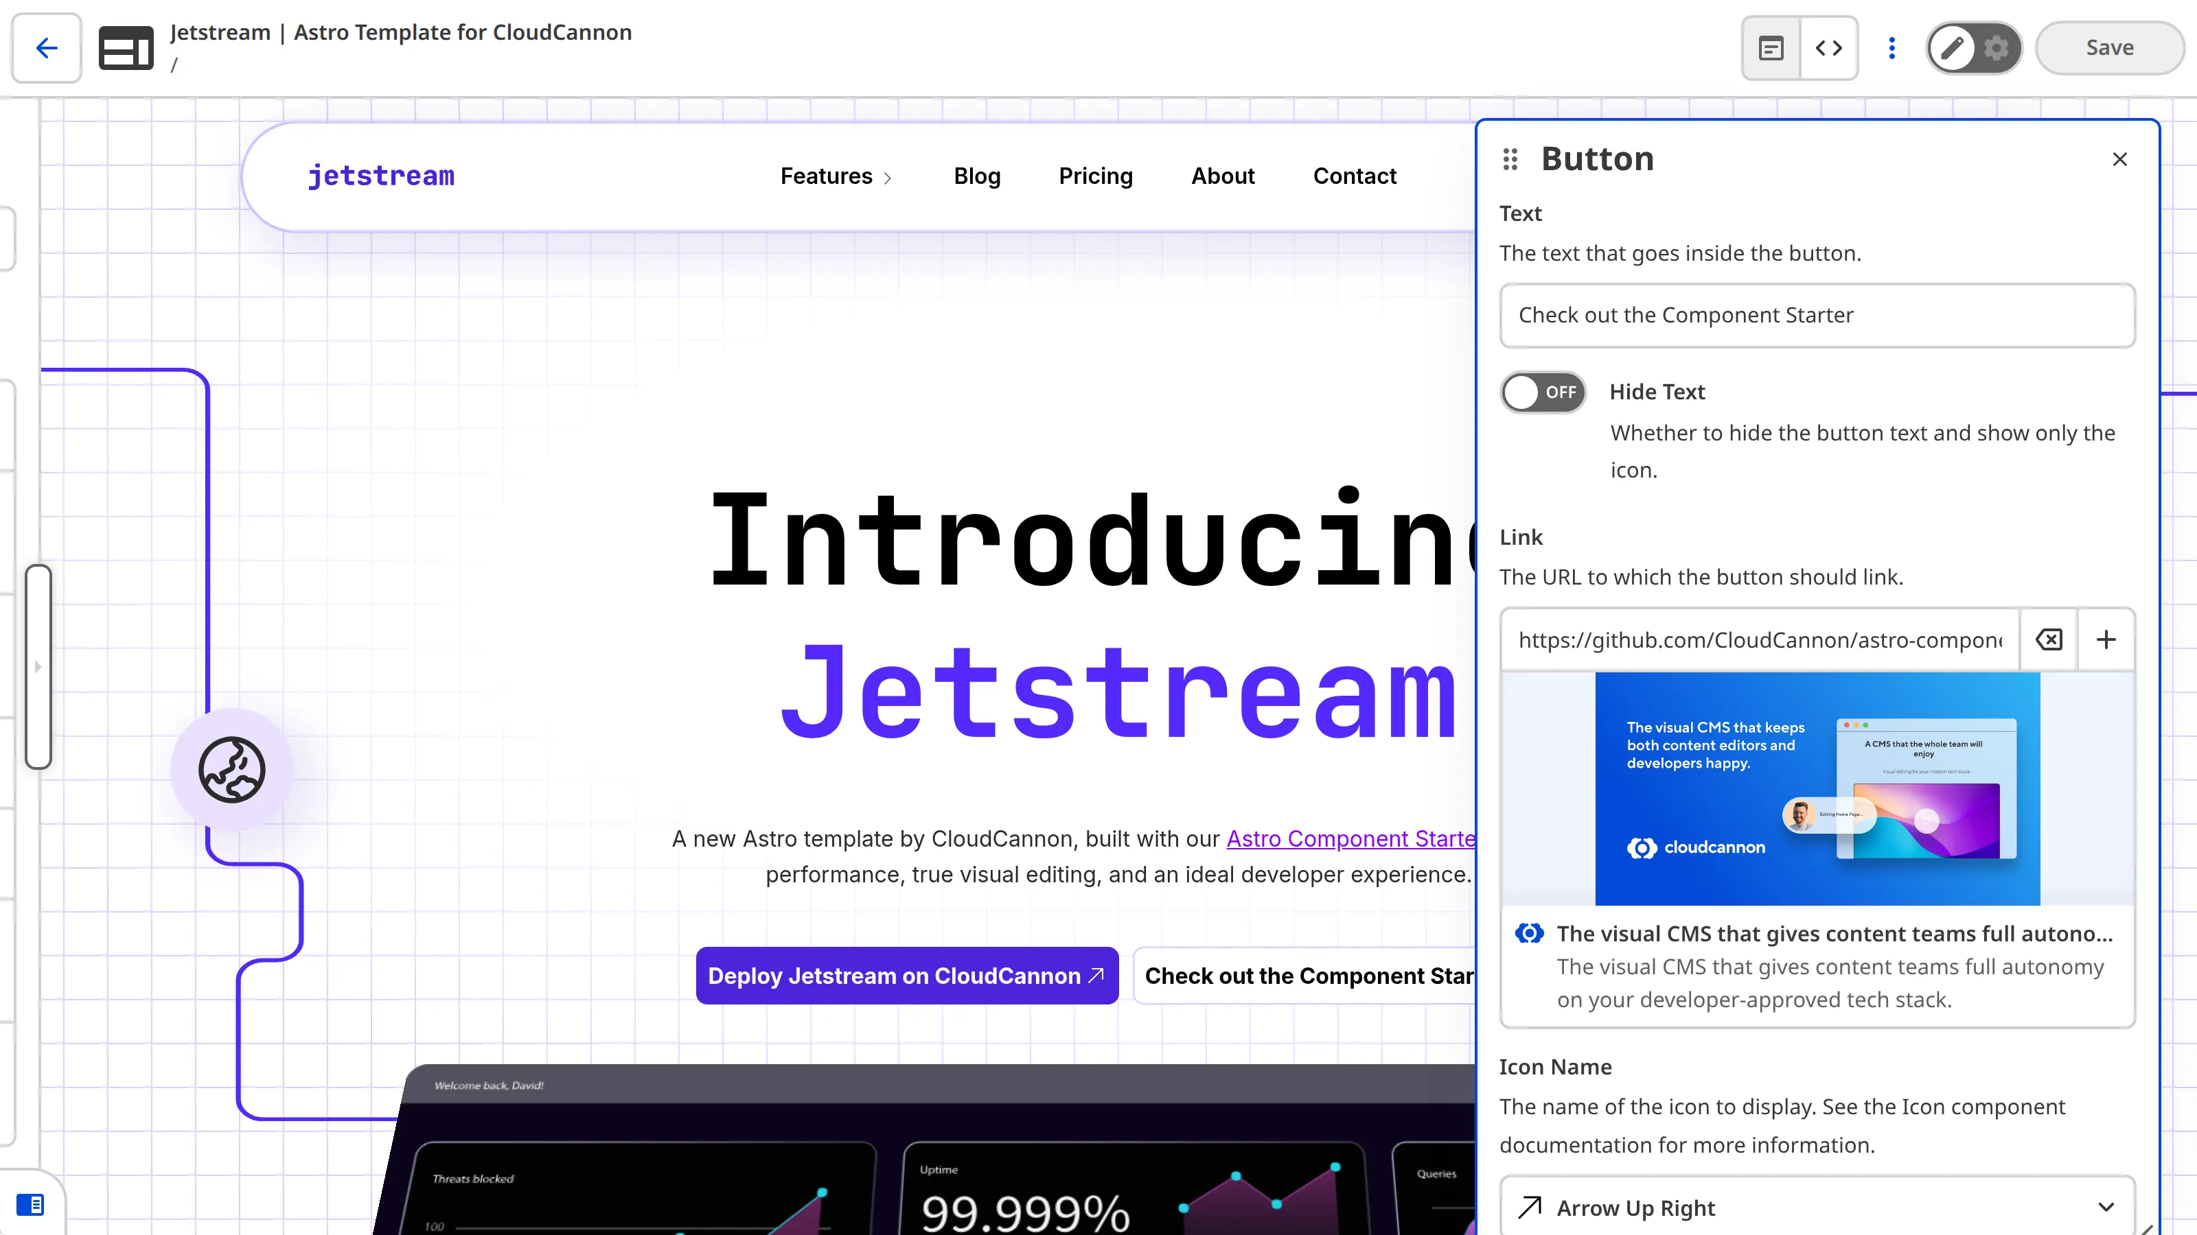Select the pencil edit mode toggle
This screenshot has width=2197, height=1235.
tap(1952, 48)
